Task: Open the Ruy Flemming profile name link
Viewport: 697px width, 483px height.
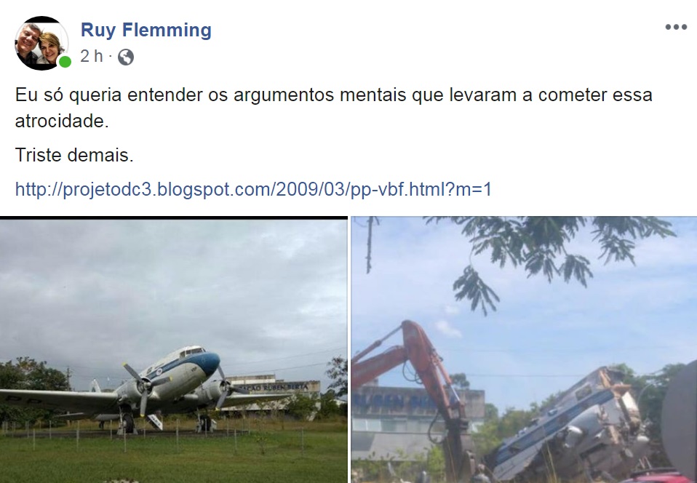Action: (146, 30)
